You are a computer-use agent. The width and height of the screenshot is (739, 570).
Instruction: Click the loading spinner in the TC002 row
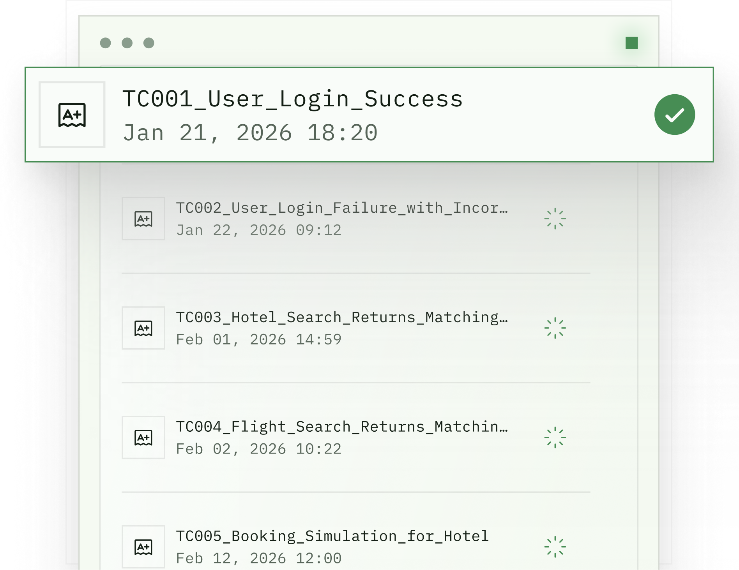pos(555,219)
